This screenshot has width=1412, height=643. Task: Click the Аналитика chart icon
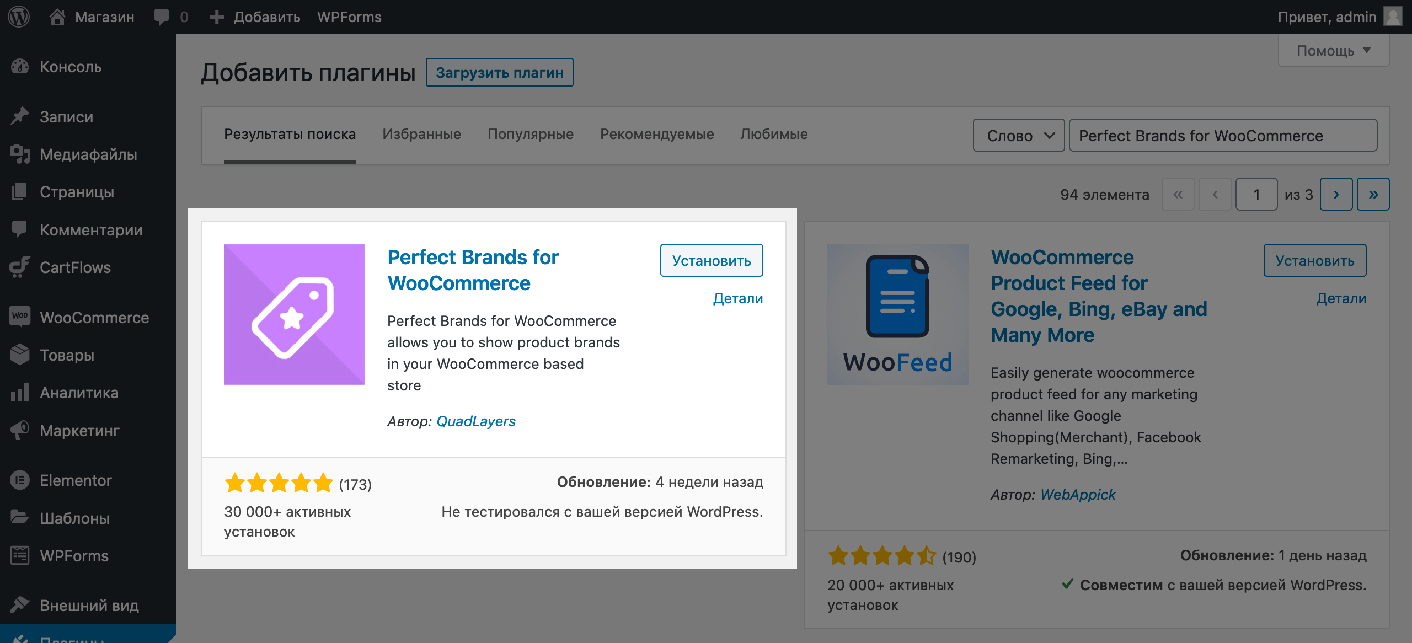pyautogui.click(x=20, y=393)
